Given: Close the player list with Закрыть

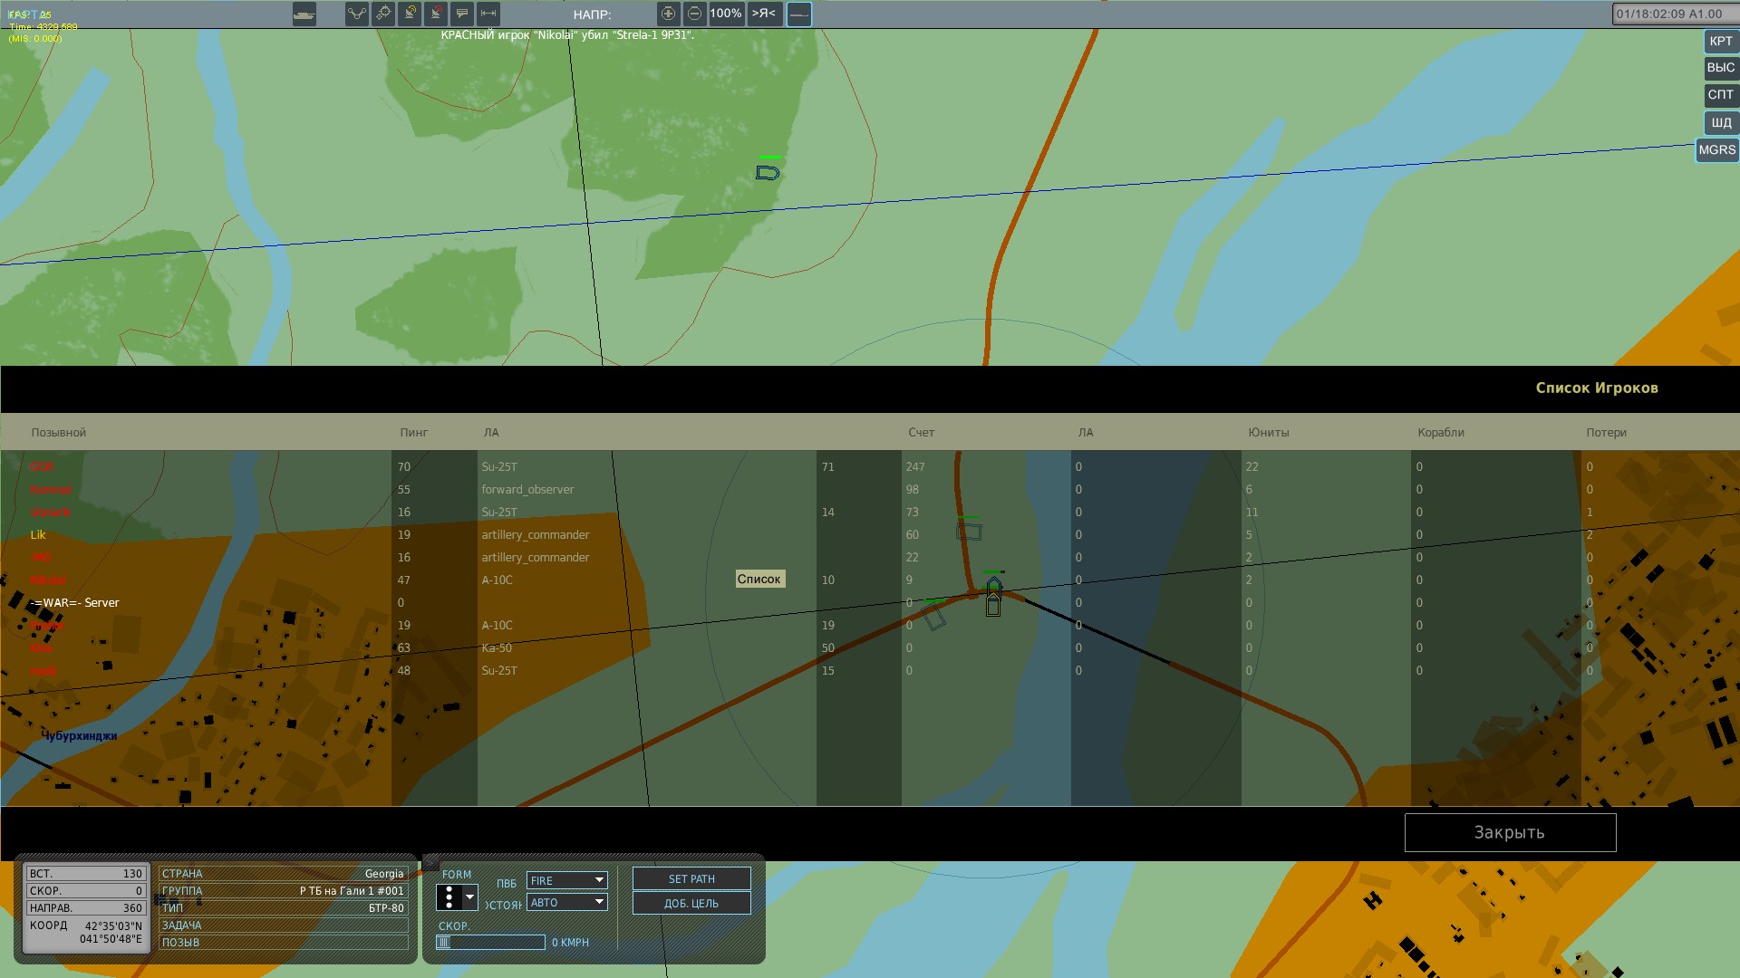Looking at the screenshot, I should click(1510, 832).
